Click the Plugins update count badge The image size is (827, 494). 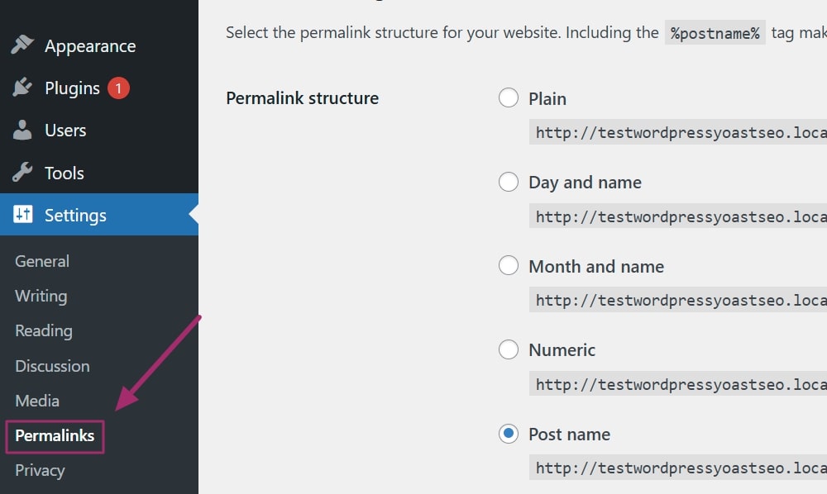coord(118,88)
